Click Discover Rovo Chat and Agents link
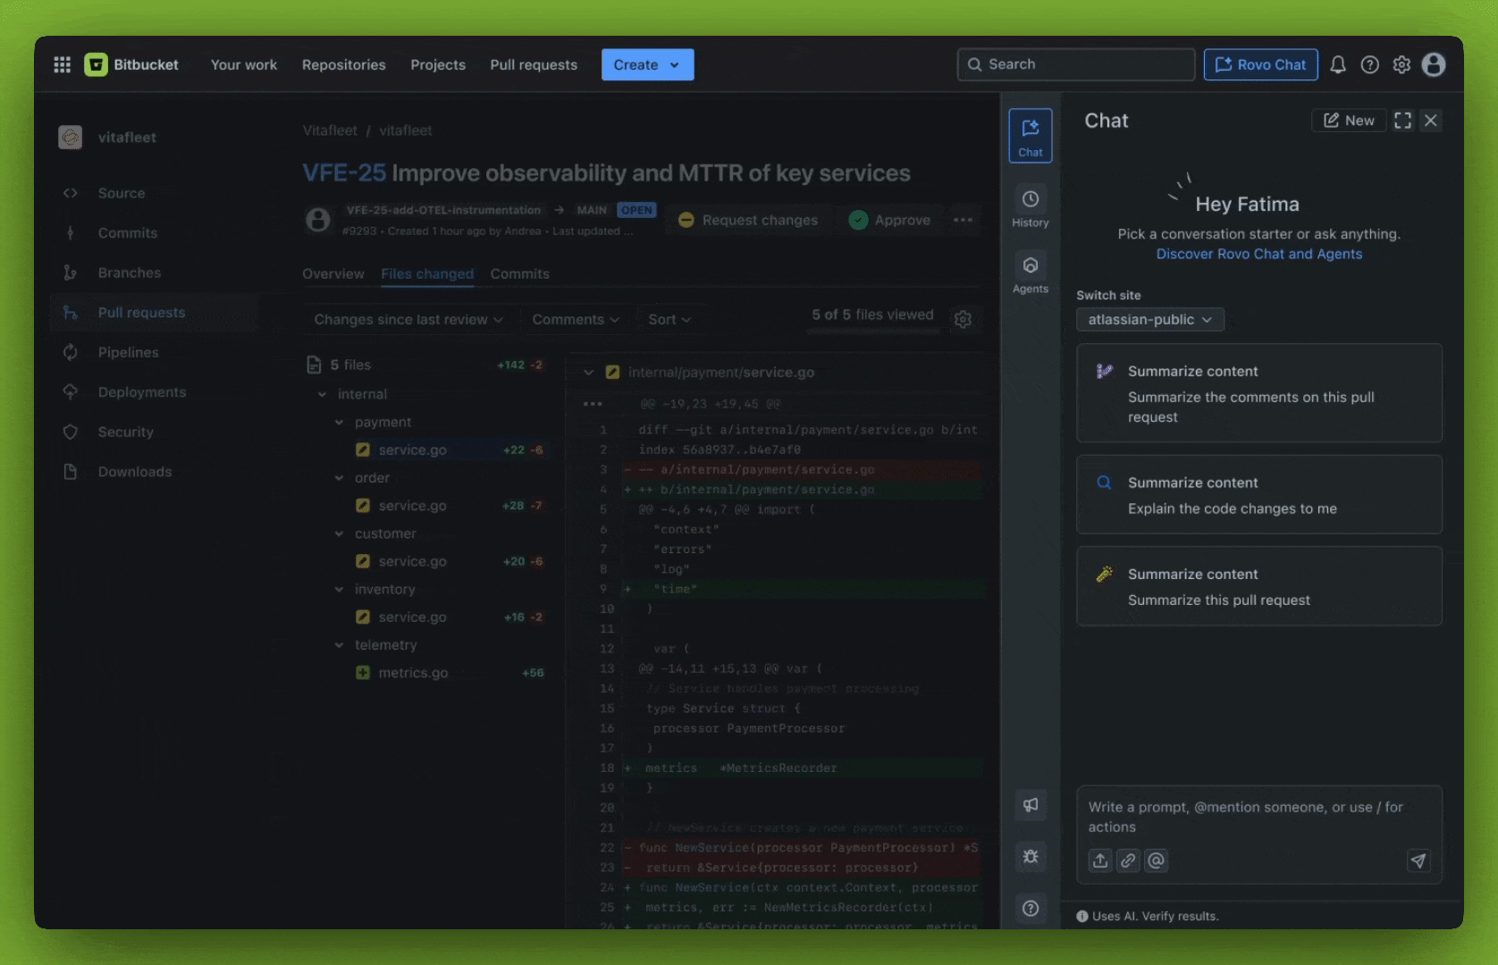This screenshot has width=1498, height=965. coord(1258,255)
